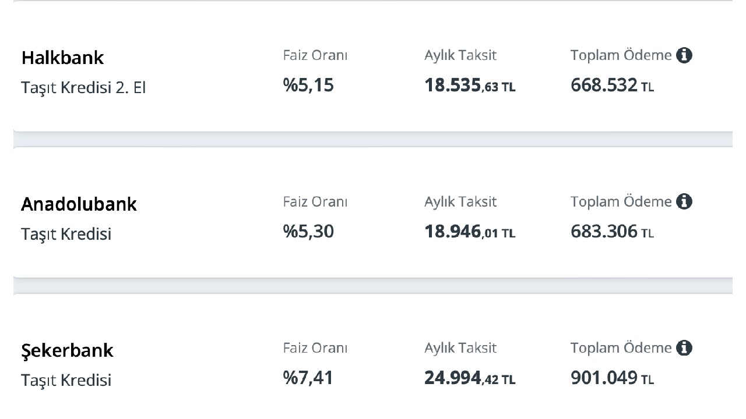The width and height of the screenshot is (746, 419).
Task: Click Anadolubank monthly installment 18.946,01 TL
Action: click(x=470, y=232)
